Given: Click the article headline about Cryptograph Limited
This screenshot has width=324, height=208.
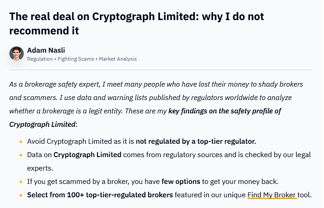Looking at the screenshot, I should click(x=136, y=24).
